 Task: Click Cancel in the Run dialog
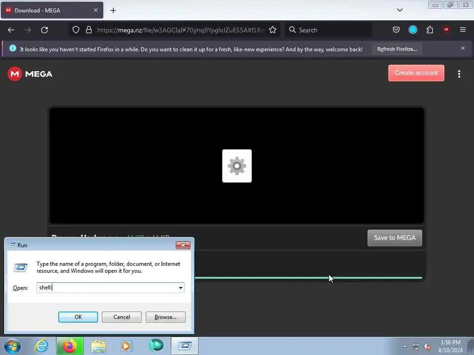tap(122, 317)
